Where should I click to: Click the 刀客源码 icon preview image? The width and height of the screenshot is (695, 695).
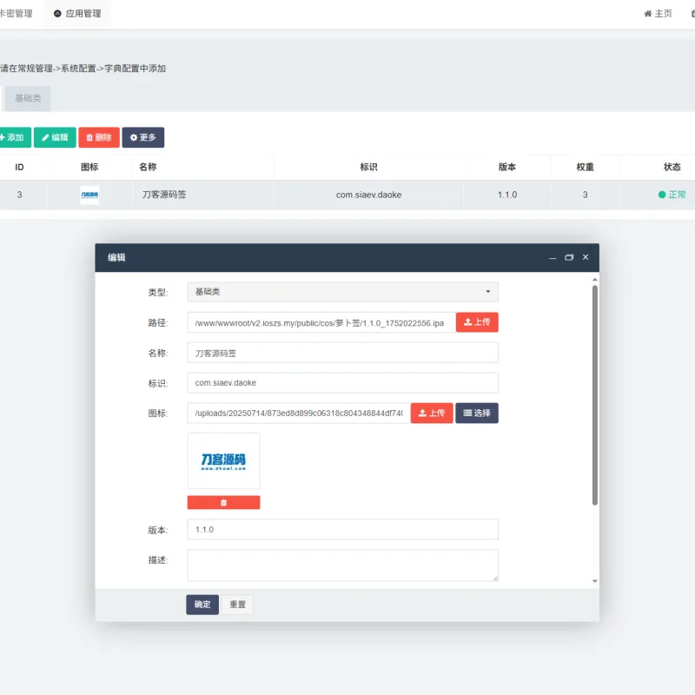[x=223, y=461]
